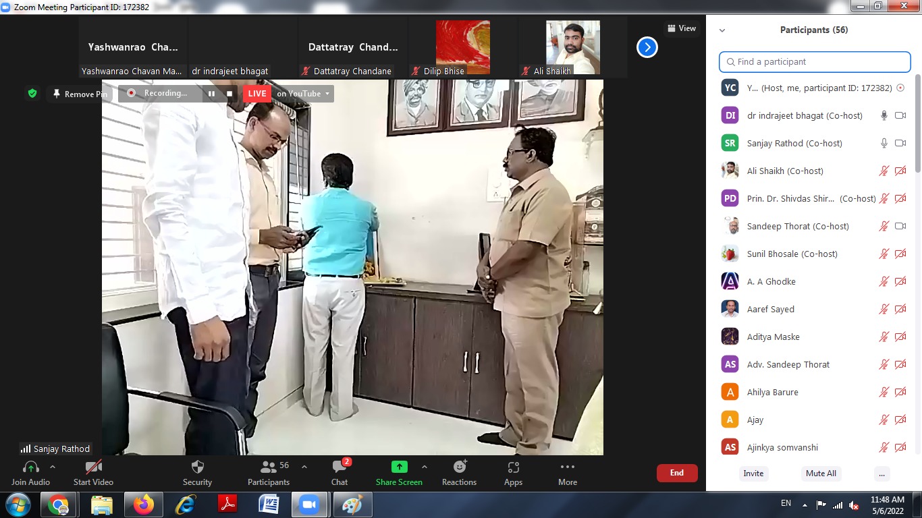Click the host recording indicator icon
This screenshot has height=518, width=922.
pos(900,88)
